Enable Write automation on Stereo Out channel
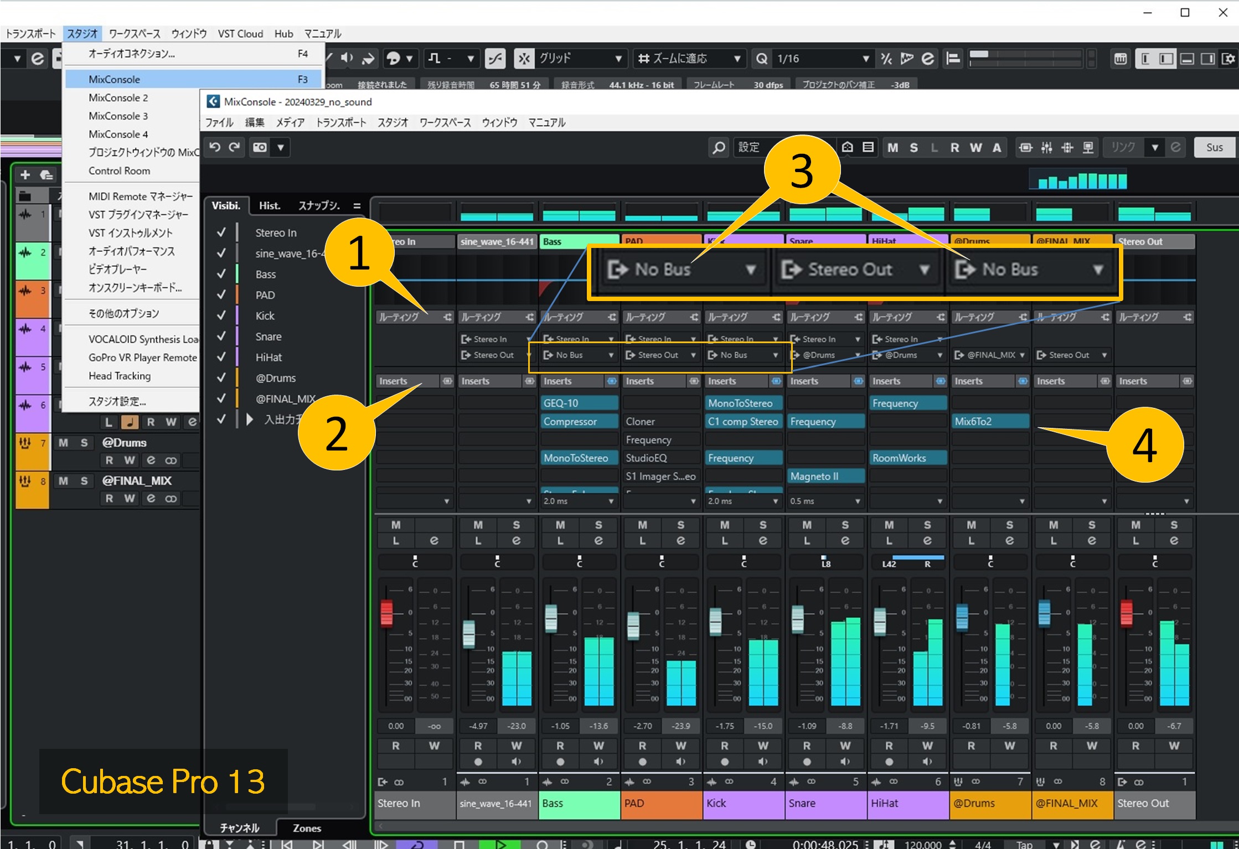Viewport: 1239px width, 849px height. point(1174,746)
